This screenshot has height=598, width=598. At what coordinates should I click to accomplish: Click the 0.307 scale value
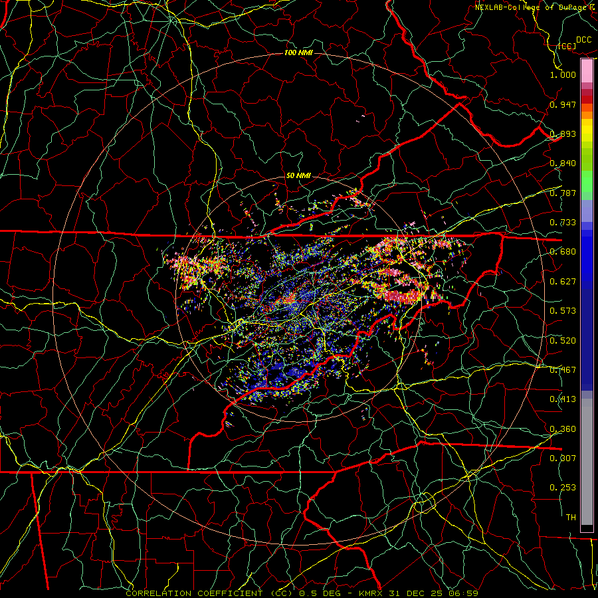[563, 458]
